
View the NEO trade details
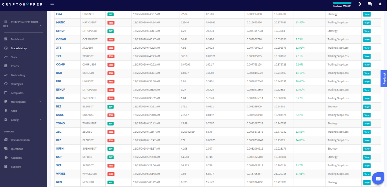coord(367,183)
